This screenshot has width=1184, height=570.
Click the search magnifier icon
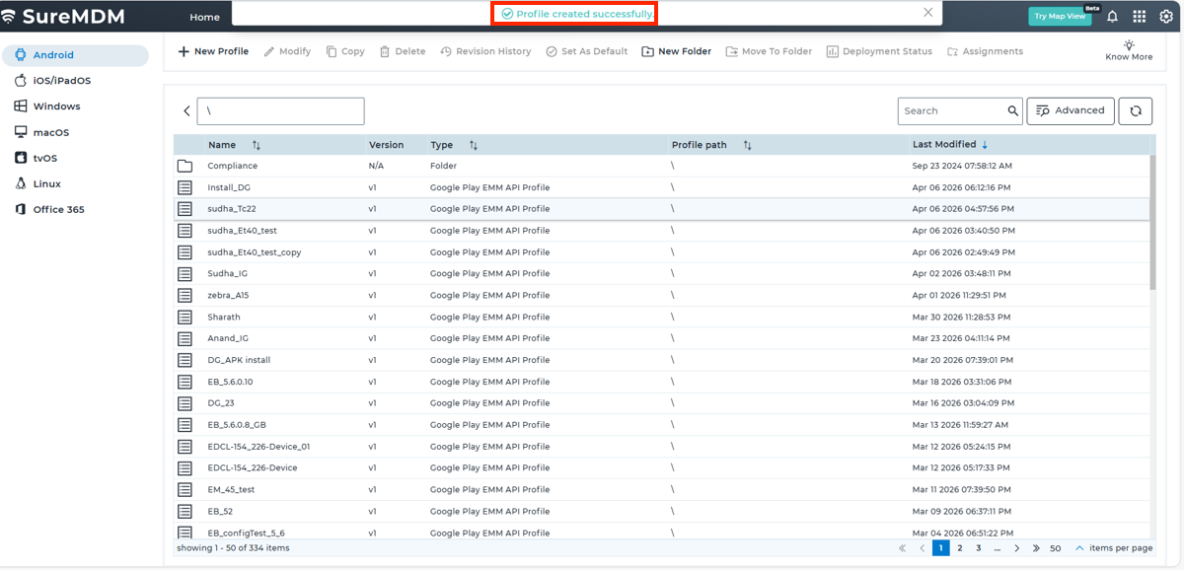(x=1012, y=110)
